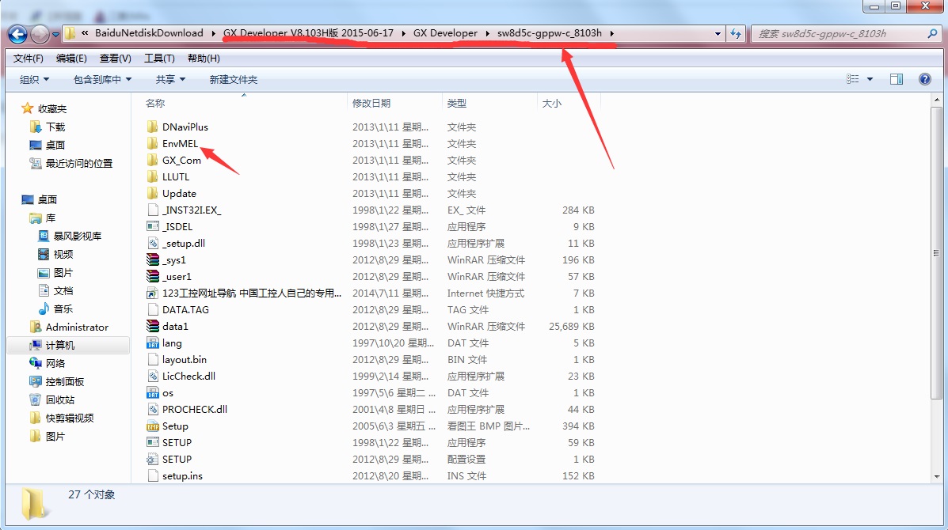The width and height of the screenshot is (948, 530).
Task: Click the preview pane icon on the toolbar
Action: [900, 79]
